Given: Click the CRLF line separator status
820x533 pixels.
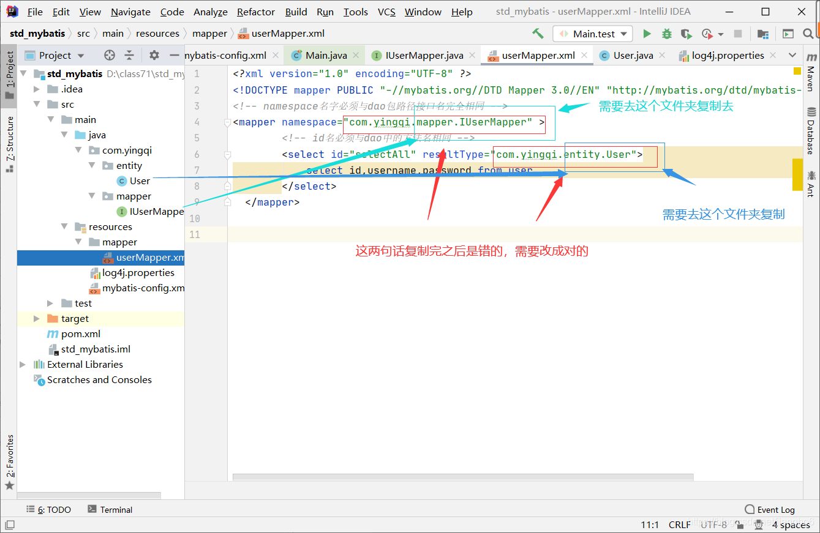Looking at the screenshot, I should click(680, 524).
